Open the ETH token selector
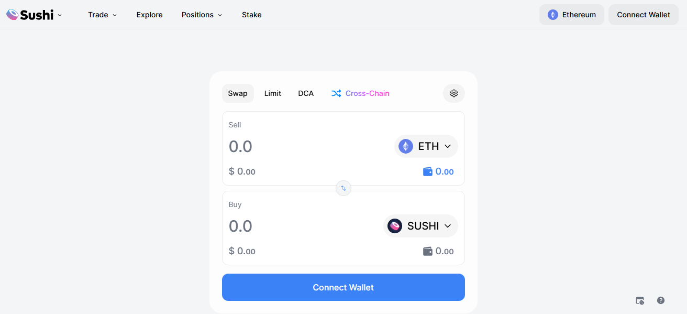Viewport: 687px width, 314px height. pos(426,146)
